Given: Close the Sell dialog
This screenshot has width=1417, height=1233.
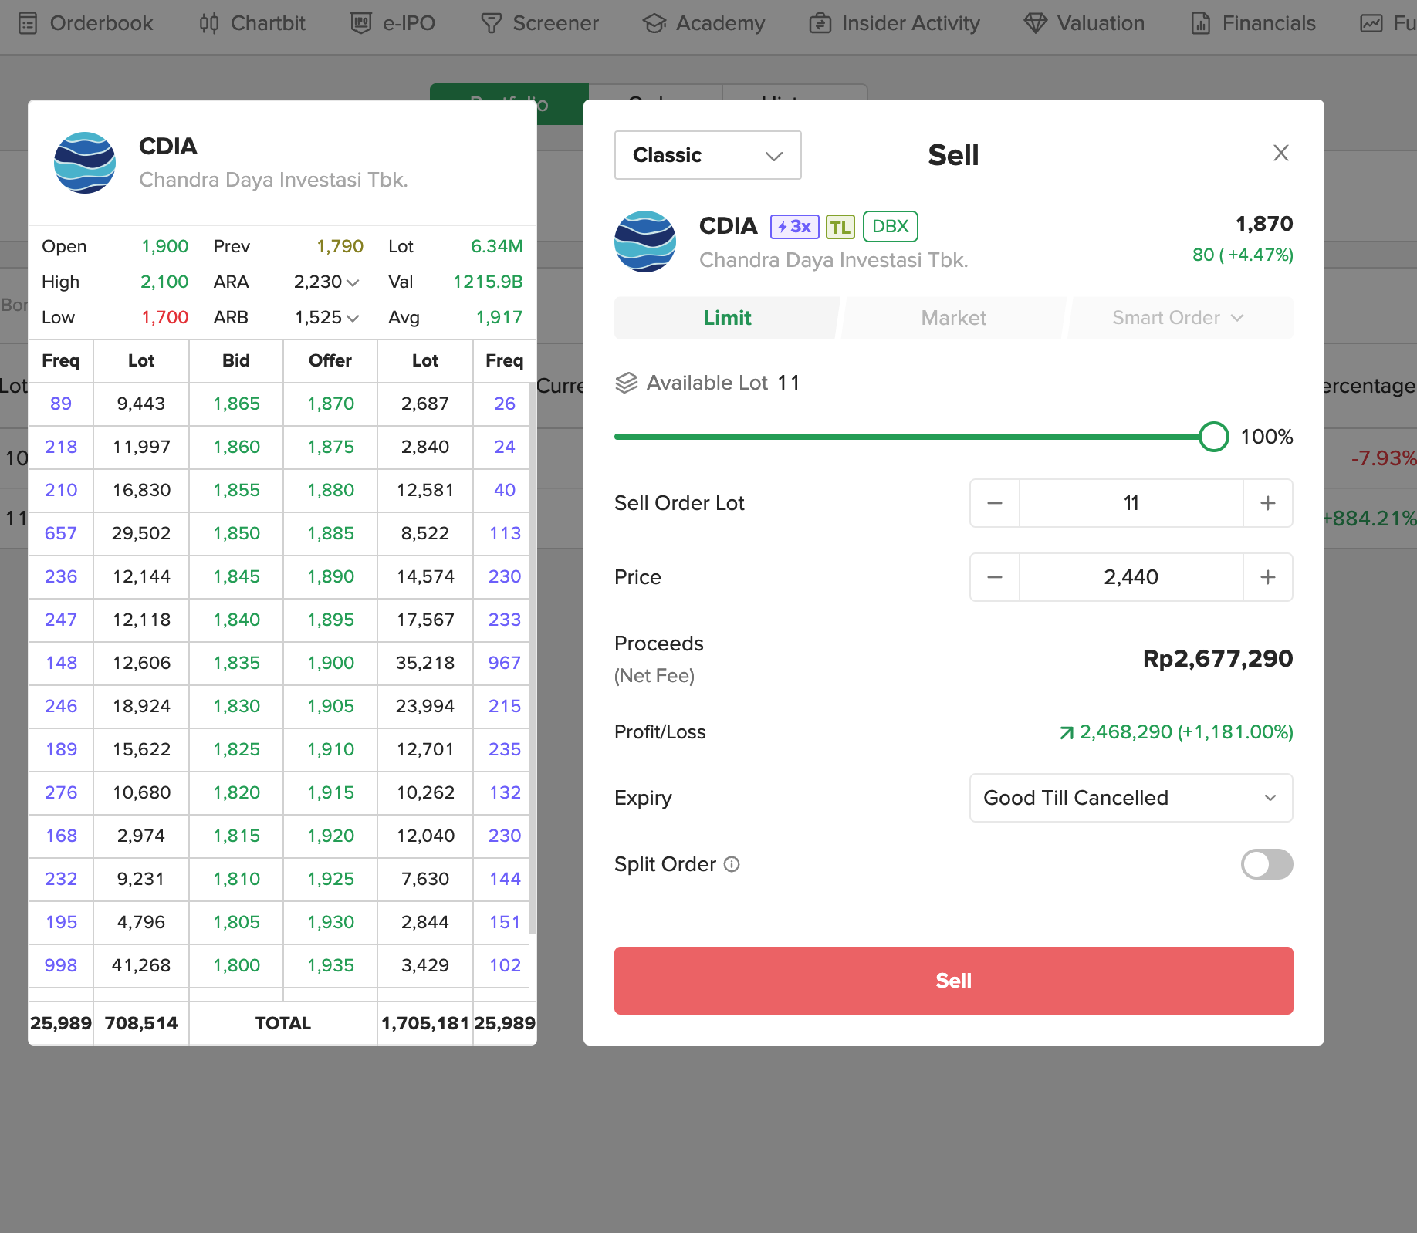Looking at the screenshot, I should 1281,153.
